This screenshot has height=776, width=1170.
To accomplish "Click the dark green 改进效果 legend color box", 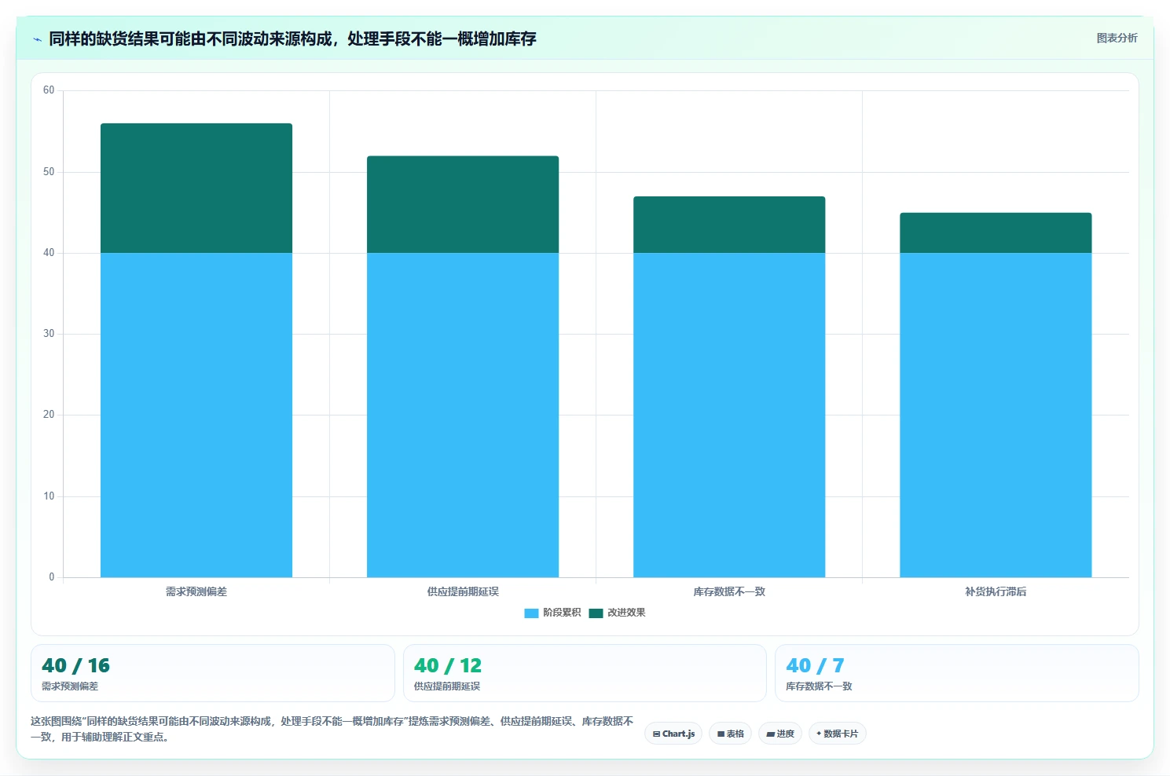I will (x=596, y=613).
